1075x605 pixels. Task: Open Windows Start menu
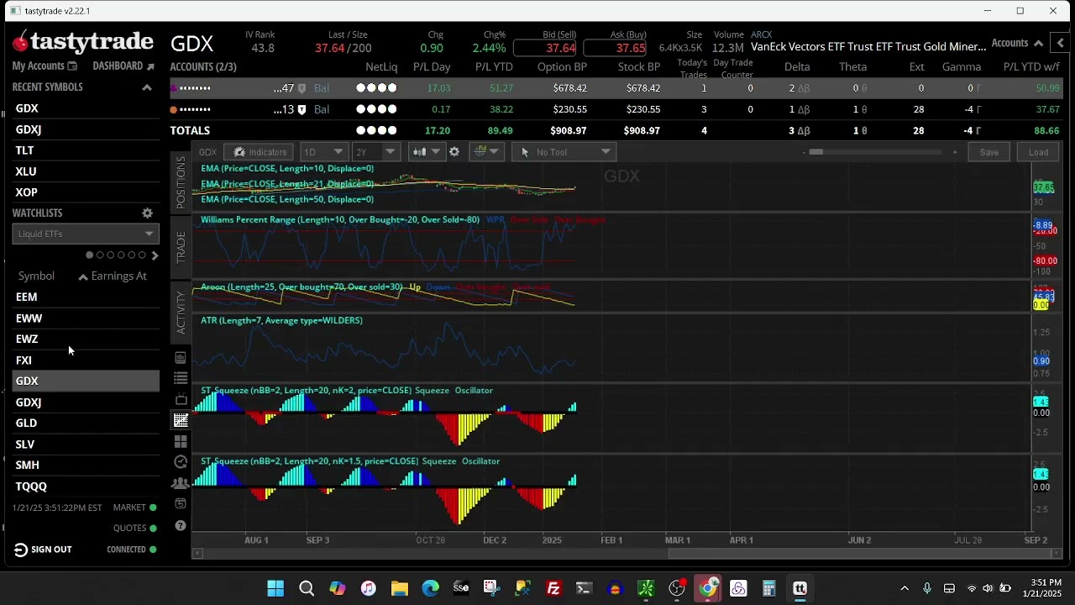[275, 589]
